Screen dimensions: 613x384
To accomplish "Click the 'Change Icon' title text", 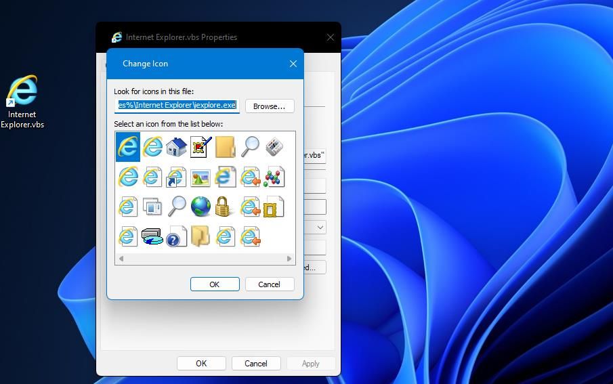I will tap(146, 64).
